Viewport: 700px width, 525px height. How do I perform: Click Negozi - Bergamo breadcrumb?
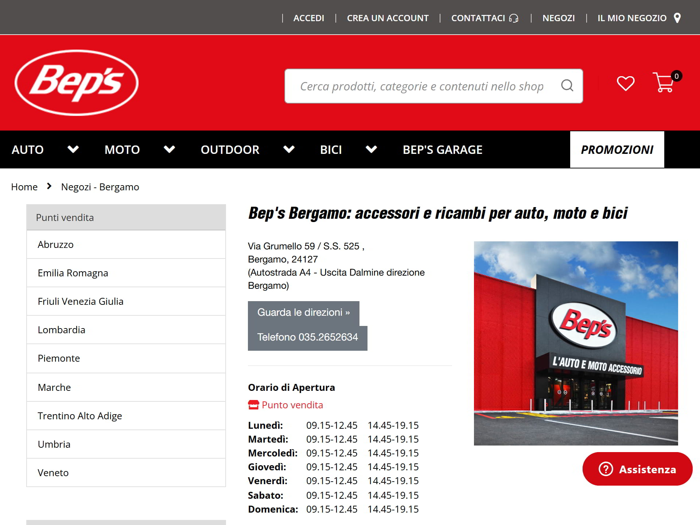click(100, 187)
